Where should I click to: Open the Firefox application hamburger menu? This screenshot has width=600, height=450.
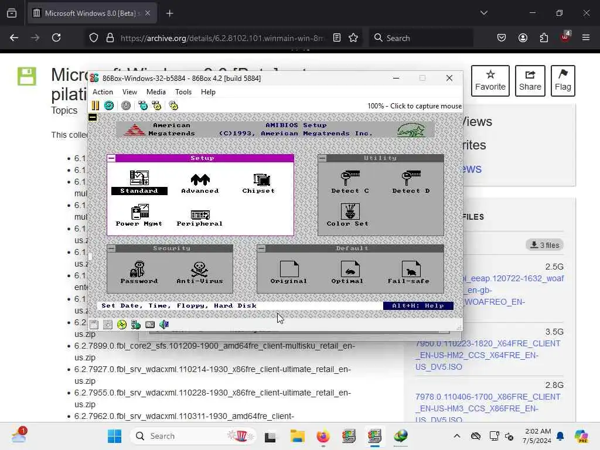[x=586, y=37]
